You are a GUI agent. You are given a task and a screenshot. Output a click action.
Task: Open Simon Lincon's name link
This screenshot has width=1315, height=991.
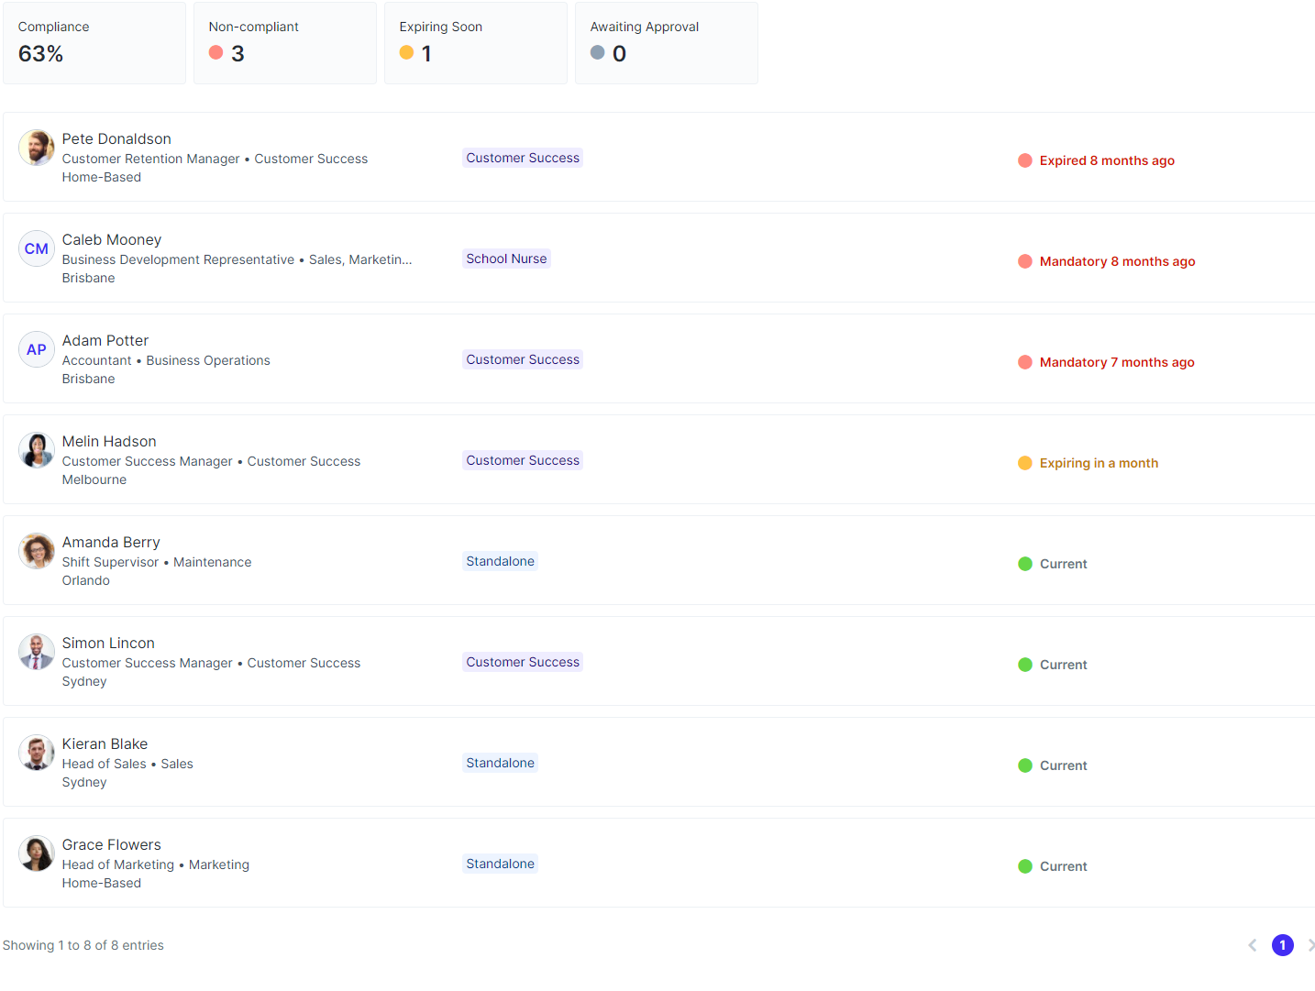coord(108,643)
